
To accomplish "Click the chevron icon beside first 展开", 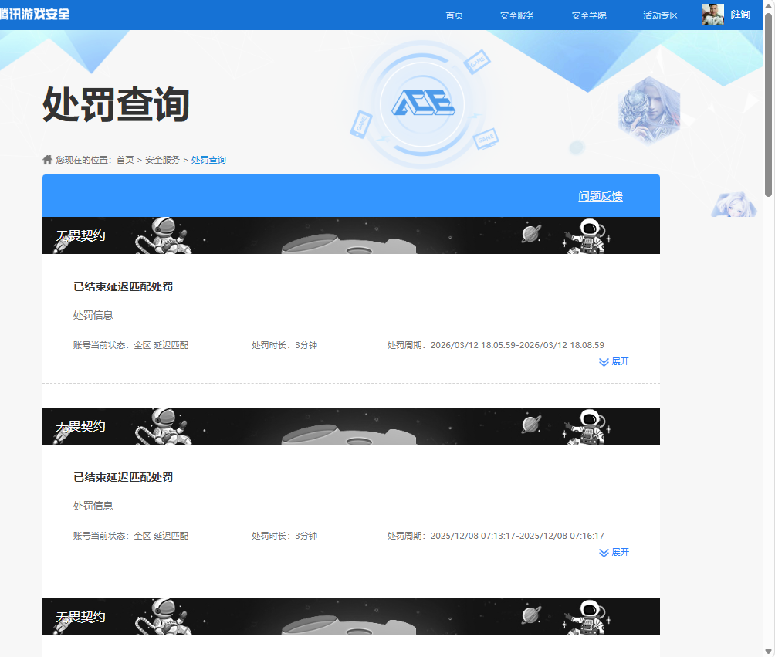I will click(x=604, y=362).
